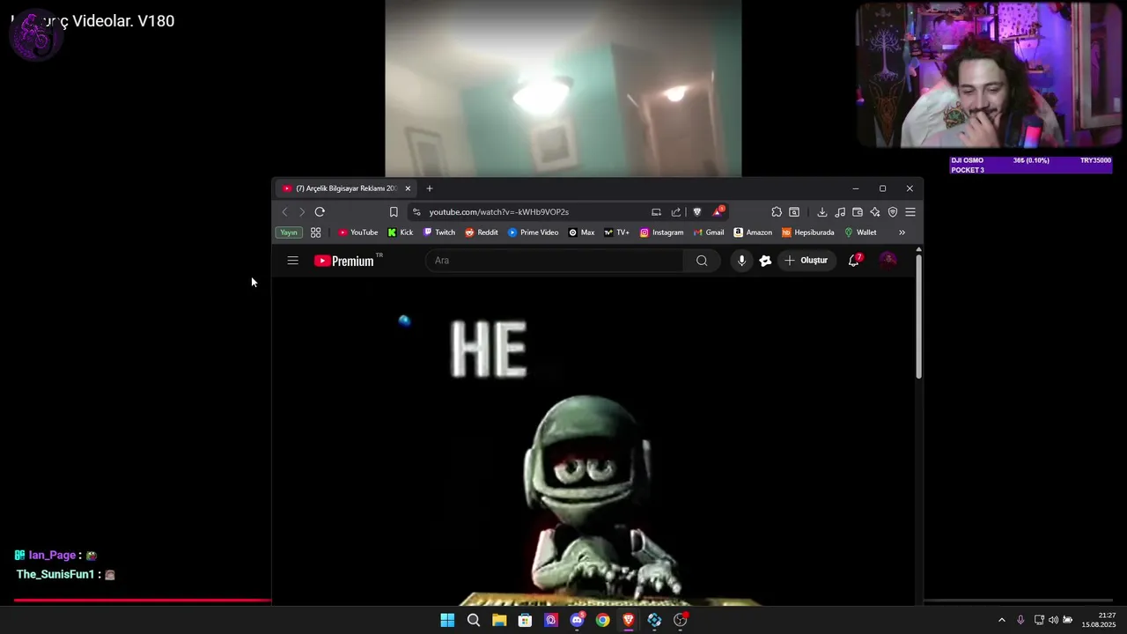This screenshot has height=634, width=1127.
Task: Open Google Chrome from taskbar
Action: pyautogui.click(x=602, y=620)
